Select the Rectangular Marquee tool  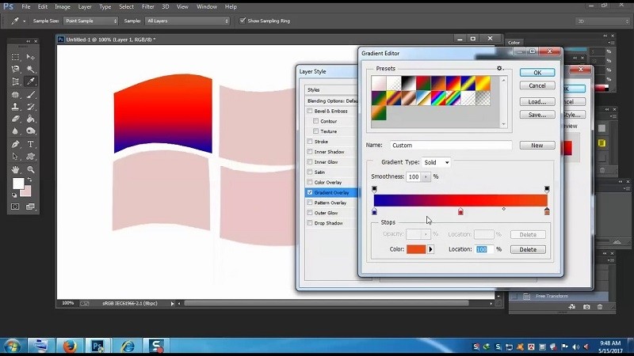15,57
